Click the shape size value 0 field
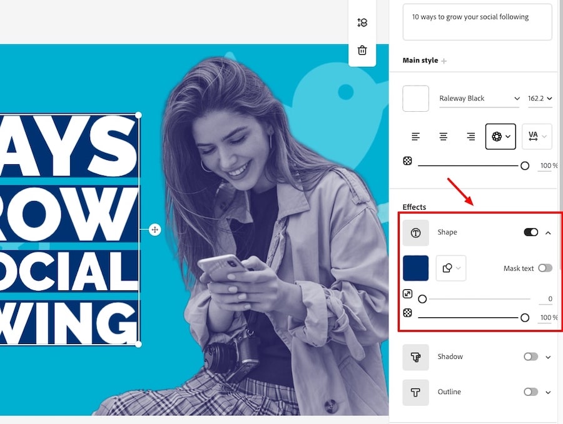The width and height of the screenshot is (563, 424). point(545,299)
